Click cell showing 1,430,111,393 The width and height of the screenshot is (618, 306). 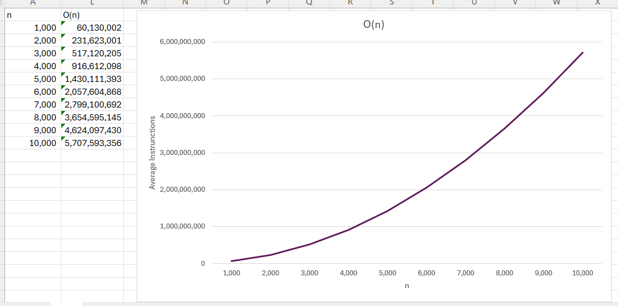[x=93, y=79]
